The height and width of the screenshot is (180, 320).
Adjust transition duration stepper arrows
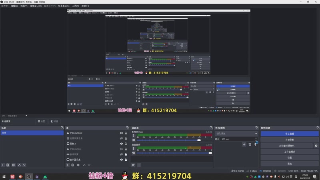click(x=256, y=139)
